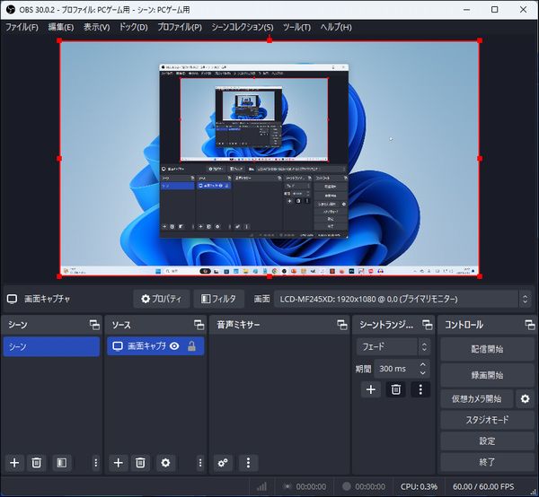Remove selected source with trash icon
The width and height of the screenshot is (539, 497).
point(140,463)
